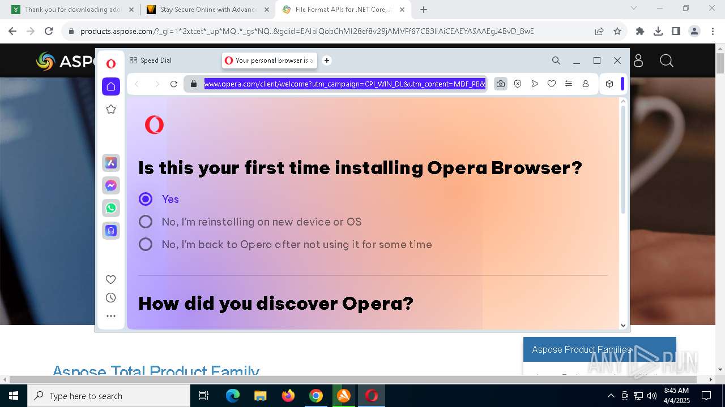This screenshot has width=725, height=407.
Task: Switch to 'File Format APIs' Chrome tab
Action: click(x=343, y=10)
